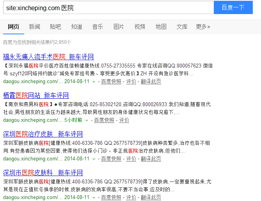The width and height of the screenshot is (261, 201).
Task: Expand dropdown arrow of 福永无痛人流 result
Action: point(94,82)
